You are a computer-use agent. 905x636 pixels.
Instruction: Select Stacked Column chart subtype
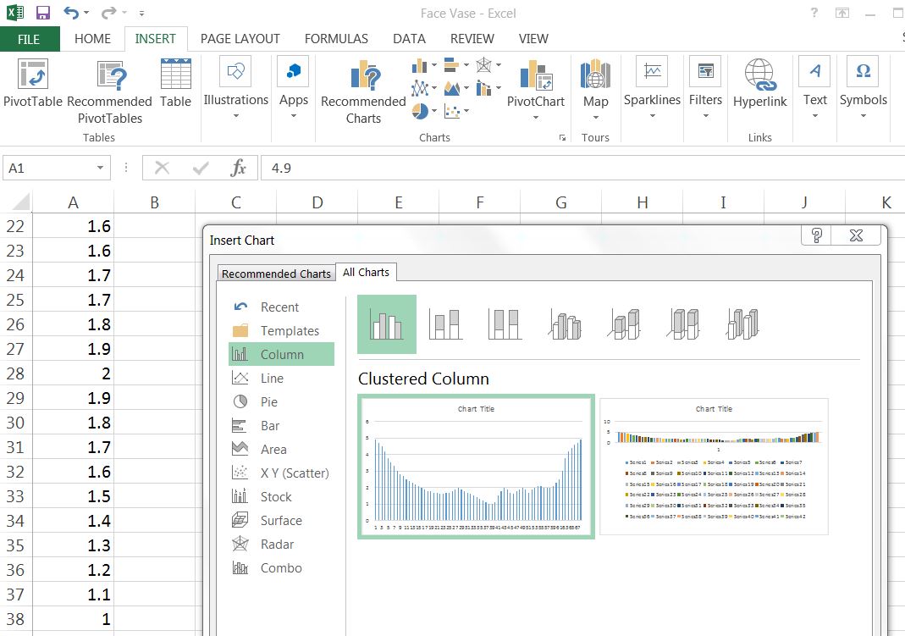click(x=445, y=324)
